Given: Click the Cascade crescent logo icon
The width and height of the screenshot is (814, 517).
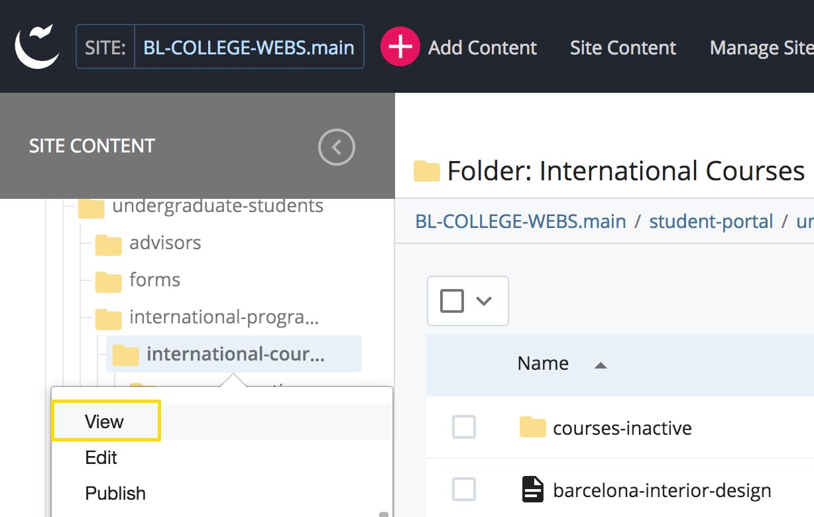Looking at the screenshot, I should tap(37, 46).
